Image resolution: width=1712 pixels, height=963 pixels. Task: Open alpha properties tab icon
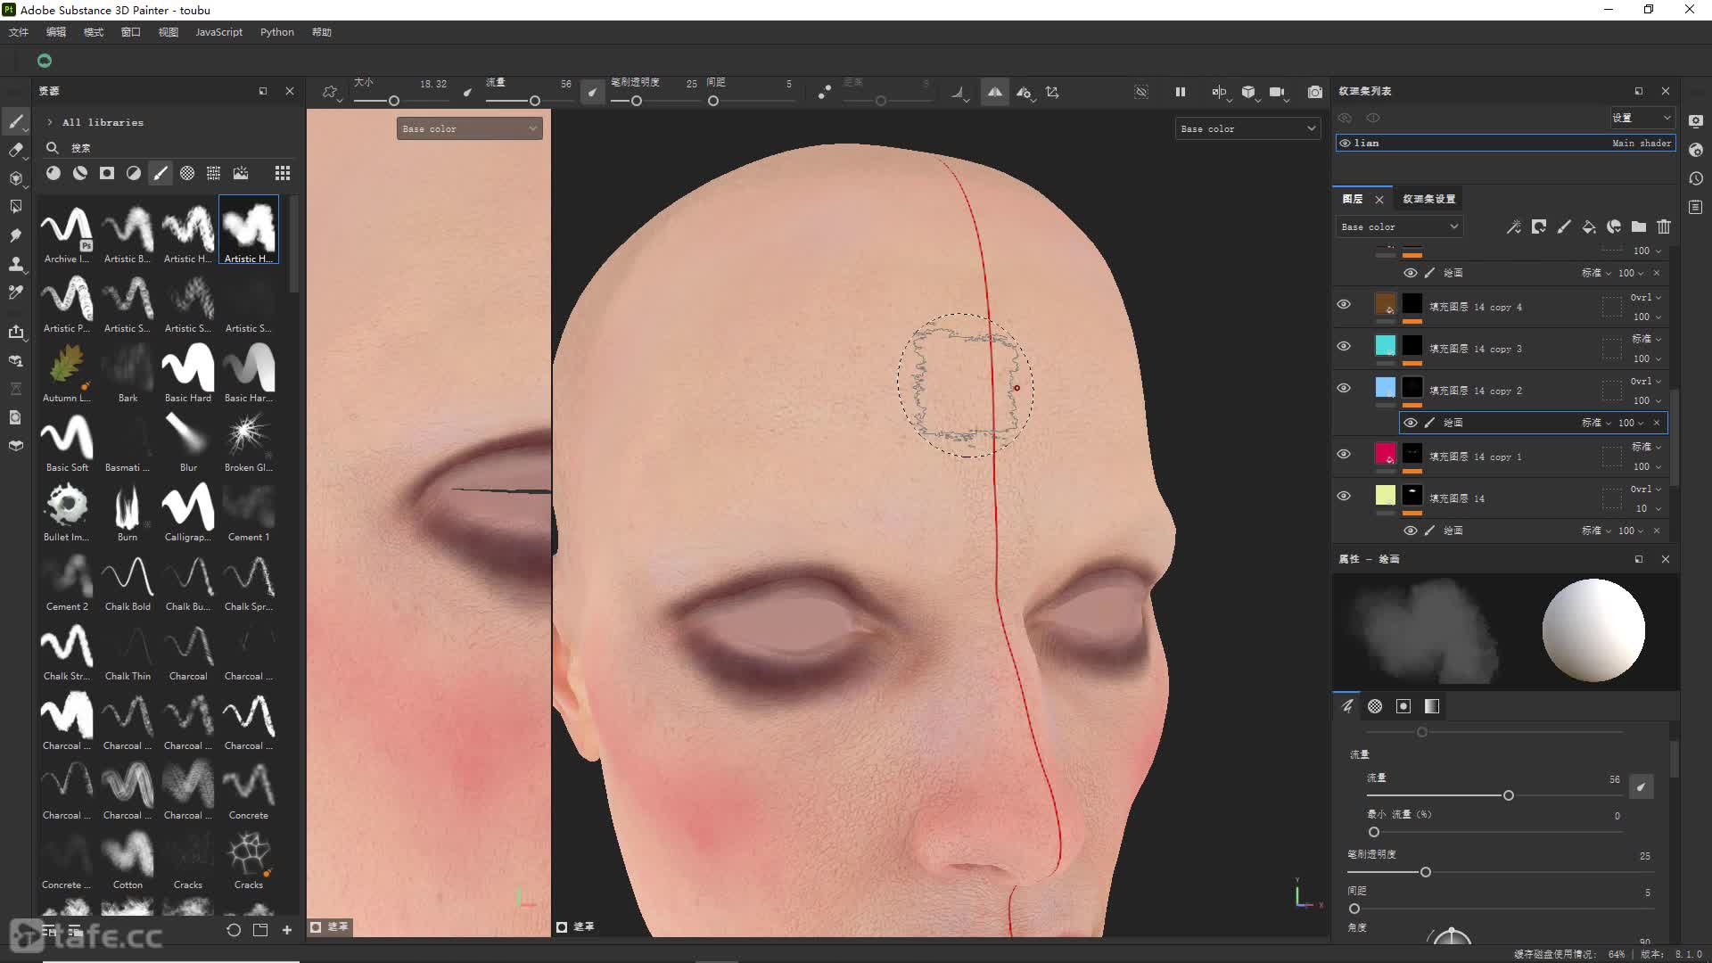click(1375, 706)
